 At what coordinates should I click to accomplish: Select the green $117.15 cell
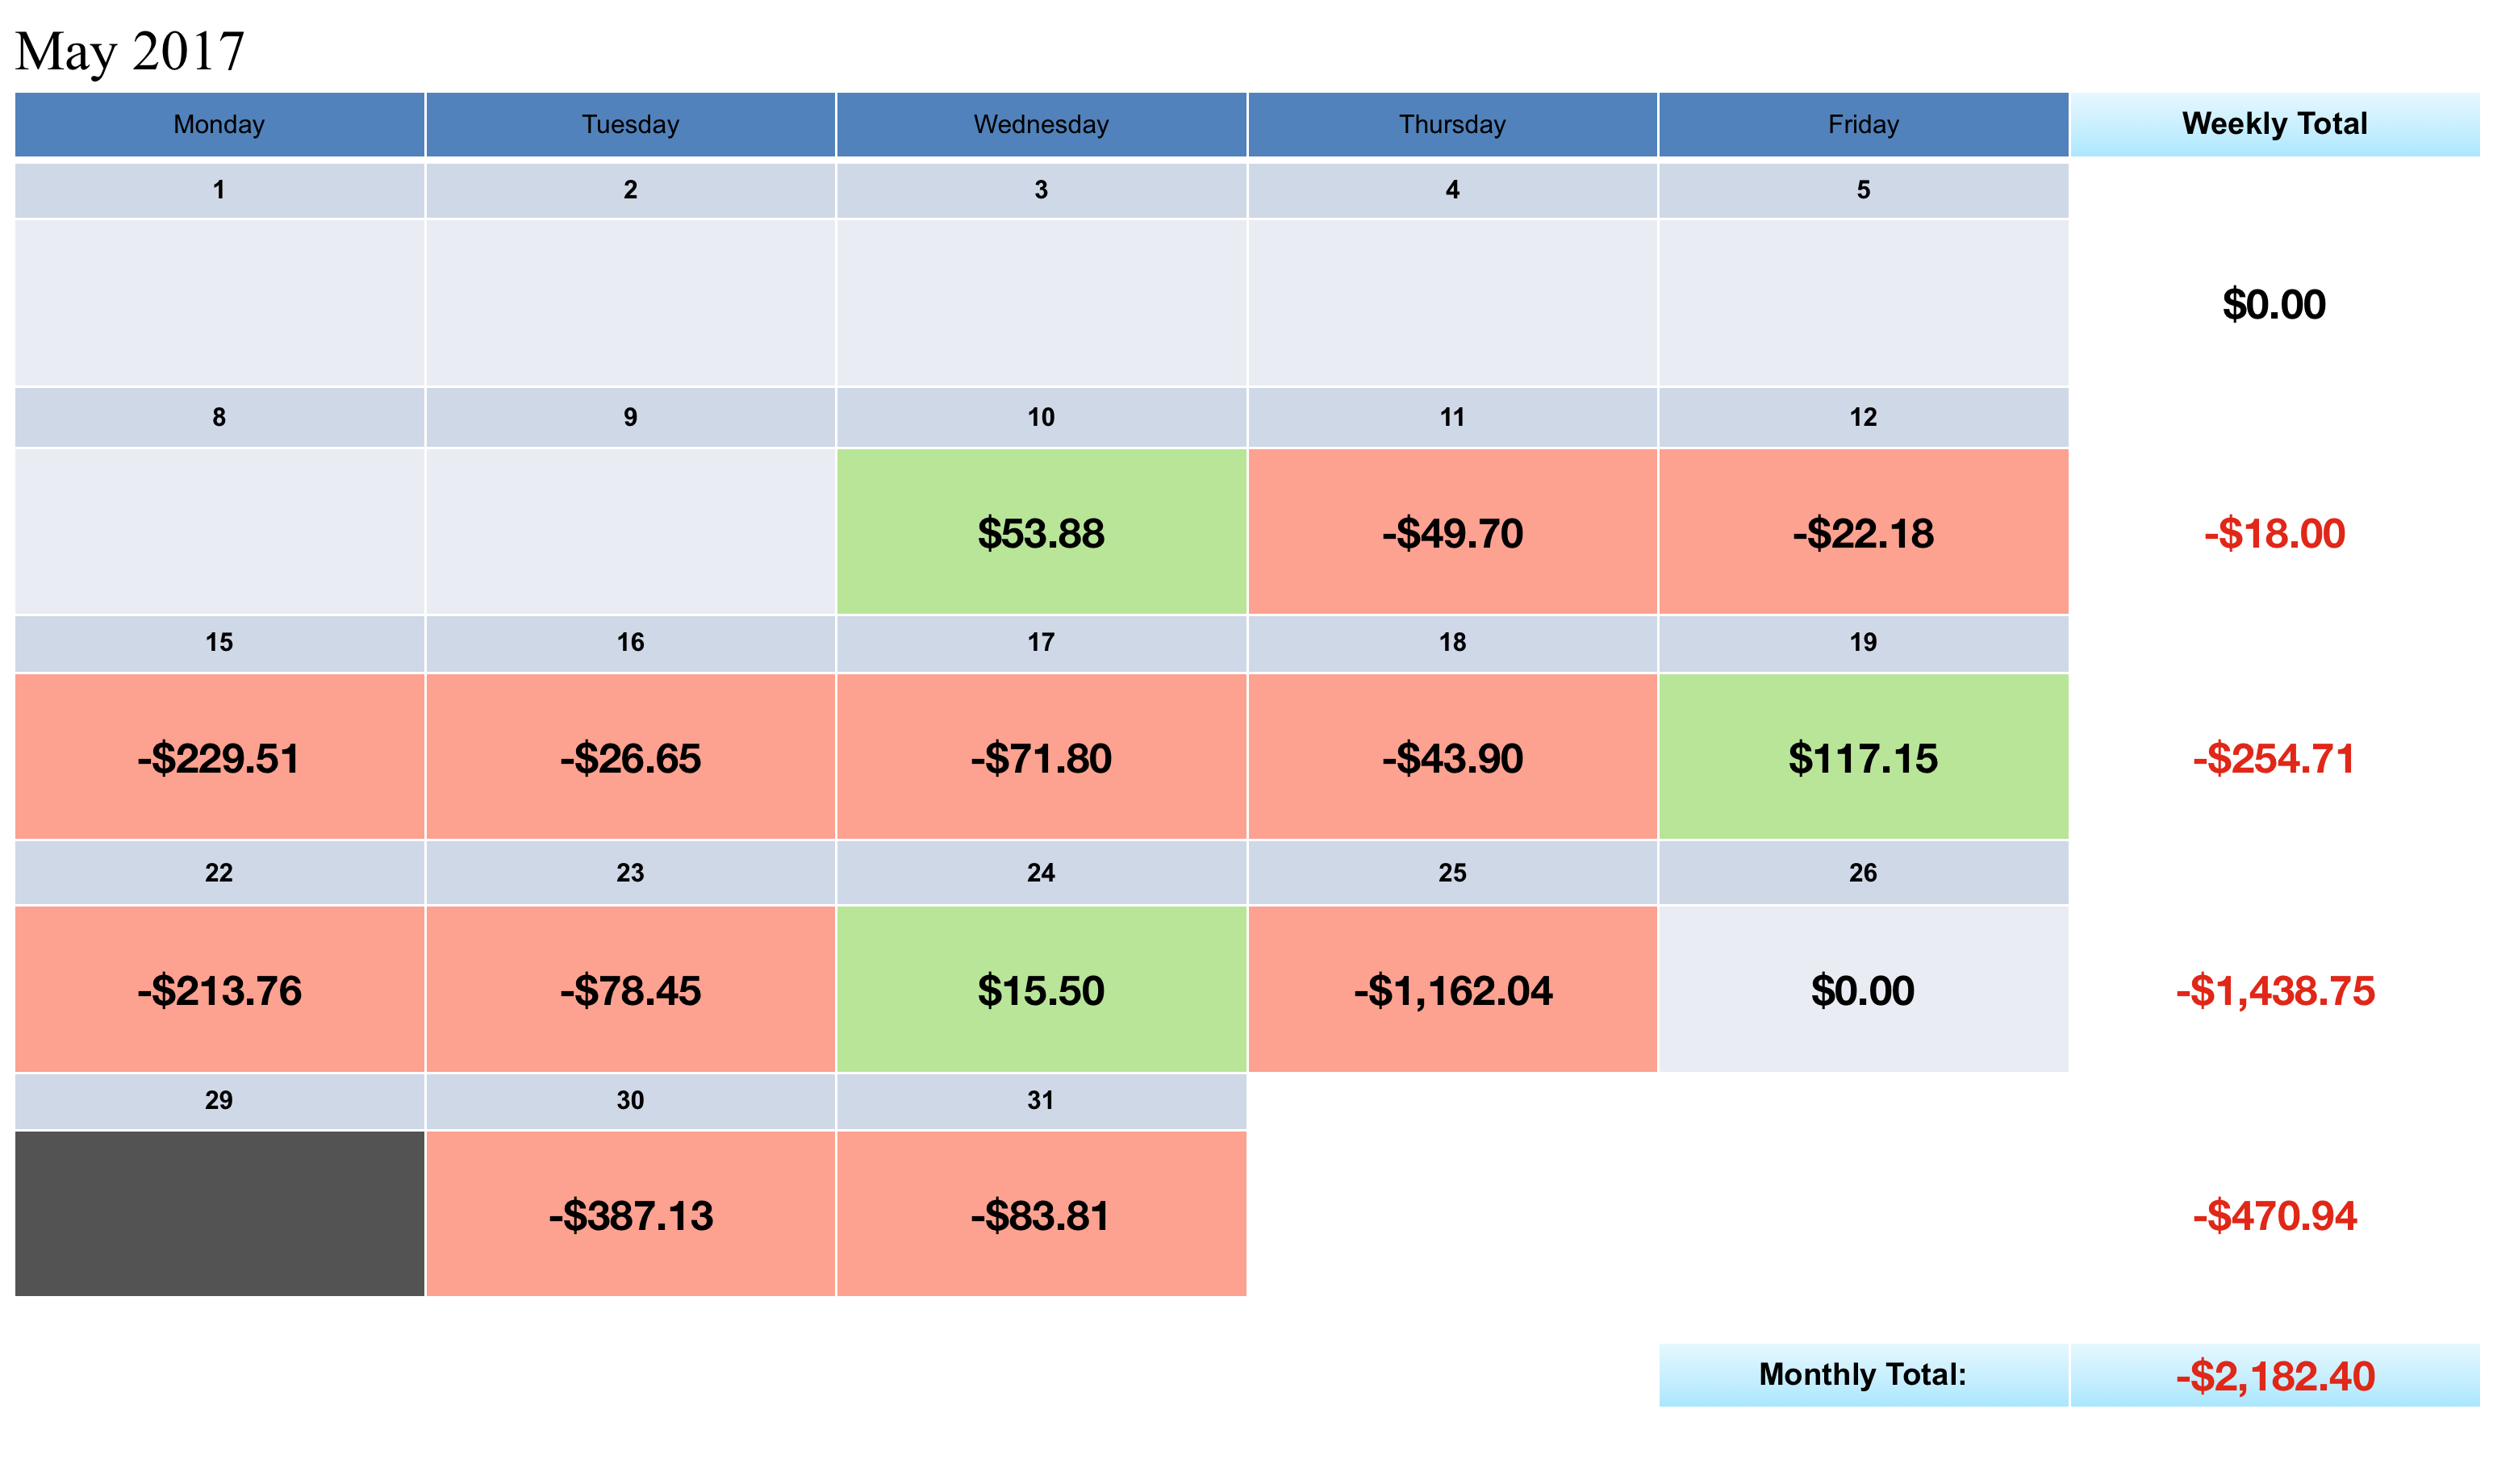[1864, 758]
